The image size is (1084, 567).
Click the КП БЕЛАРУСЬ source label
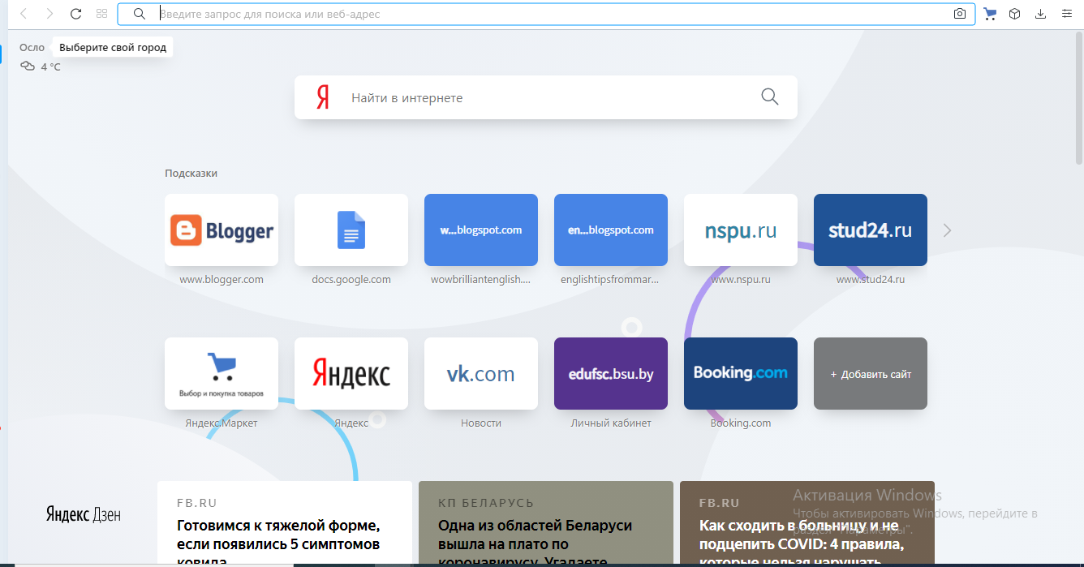[486, 503]
